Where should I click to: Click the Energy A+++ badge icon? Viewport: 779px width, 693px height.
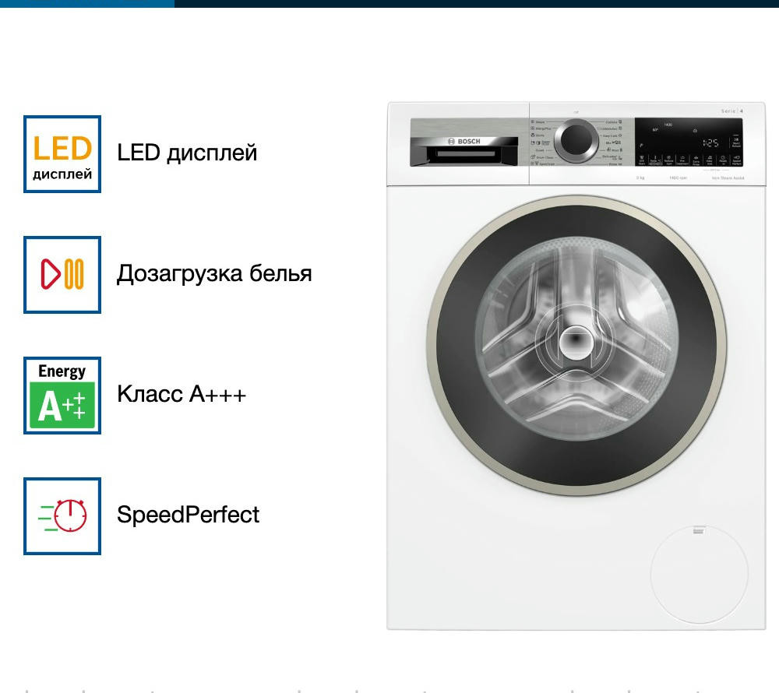pyautogui.click(x=62, y=395)
